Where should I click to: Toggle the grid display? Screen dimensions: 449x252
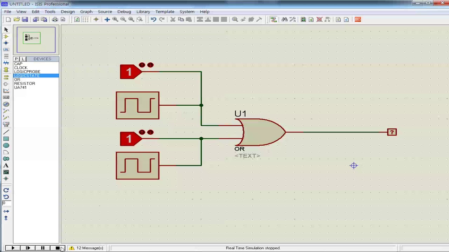click(85, 20)
